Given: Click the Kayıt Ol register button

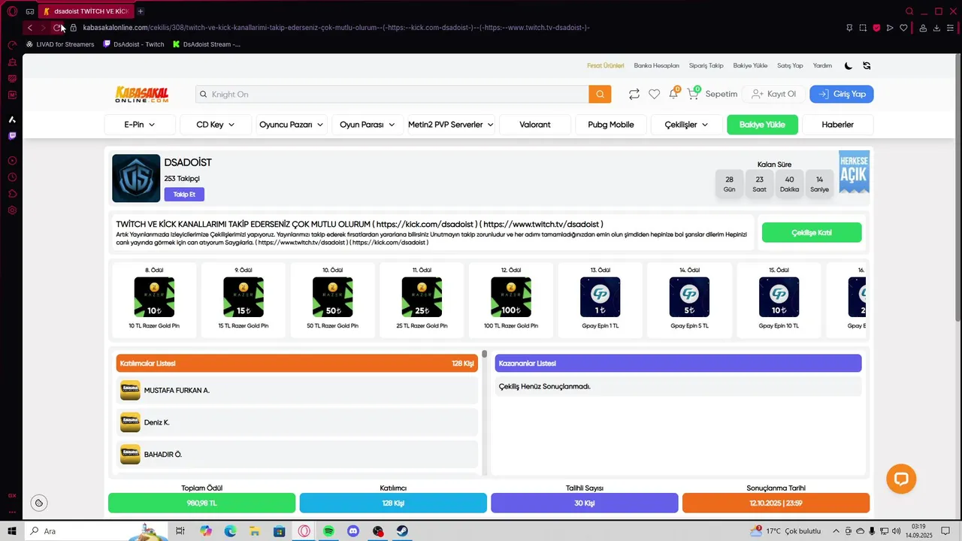Looking at the screenshot, I should pos(773,94).
